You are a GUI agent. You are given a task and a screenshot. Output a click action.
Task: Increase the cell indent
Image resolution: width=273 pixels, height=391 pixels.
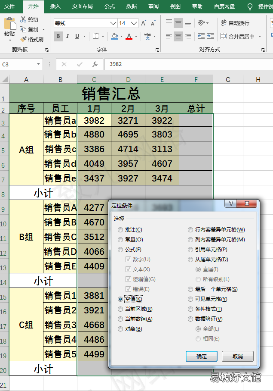pyautogui.click(x=211, y=36)
